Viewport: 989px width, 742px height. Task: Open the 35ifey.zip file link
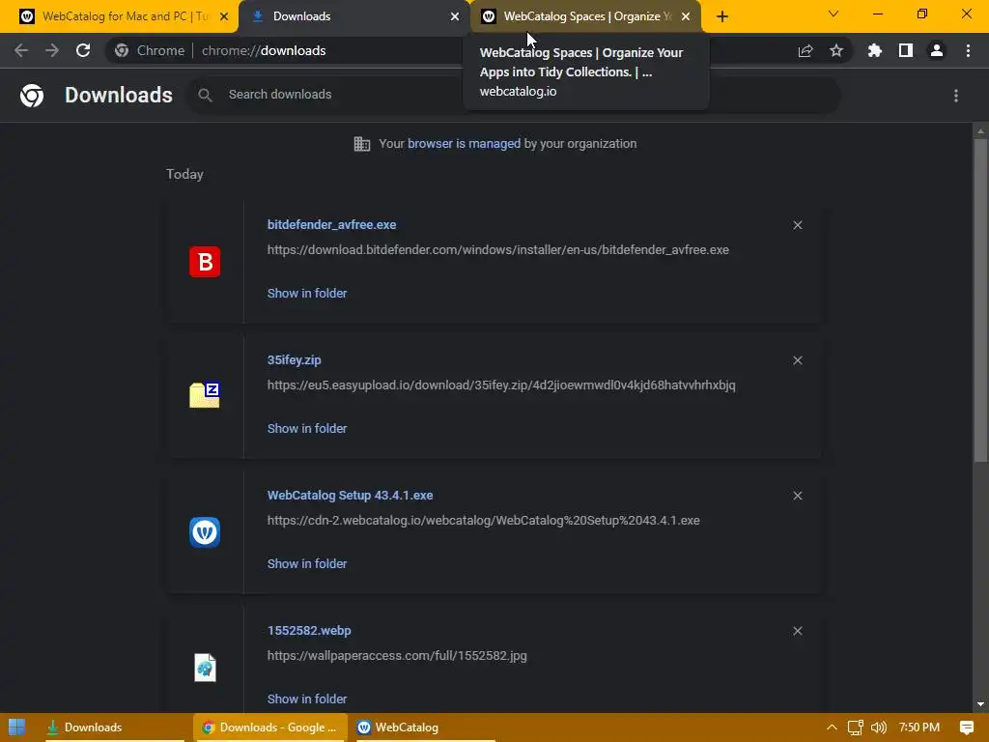(x=294, y=359)
